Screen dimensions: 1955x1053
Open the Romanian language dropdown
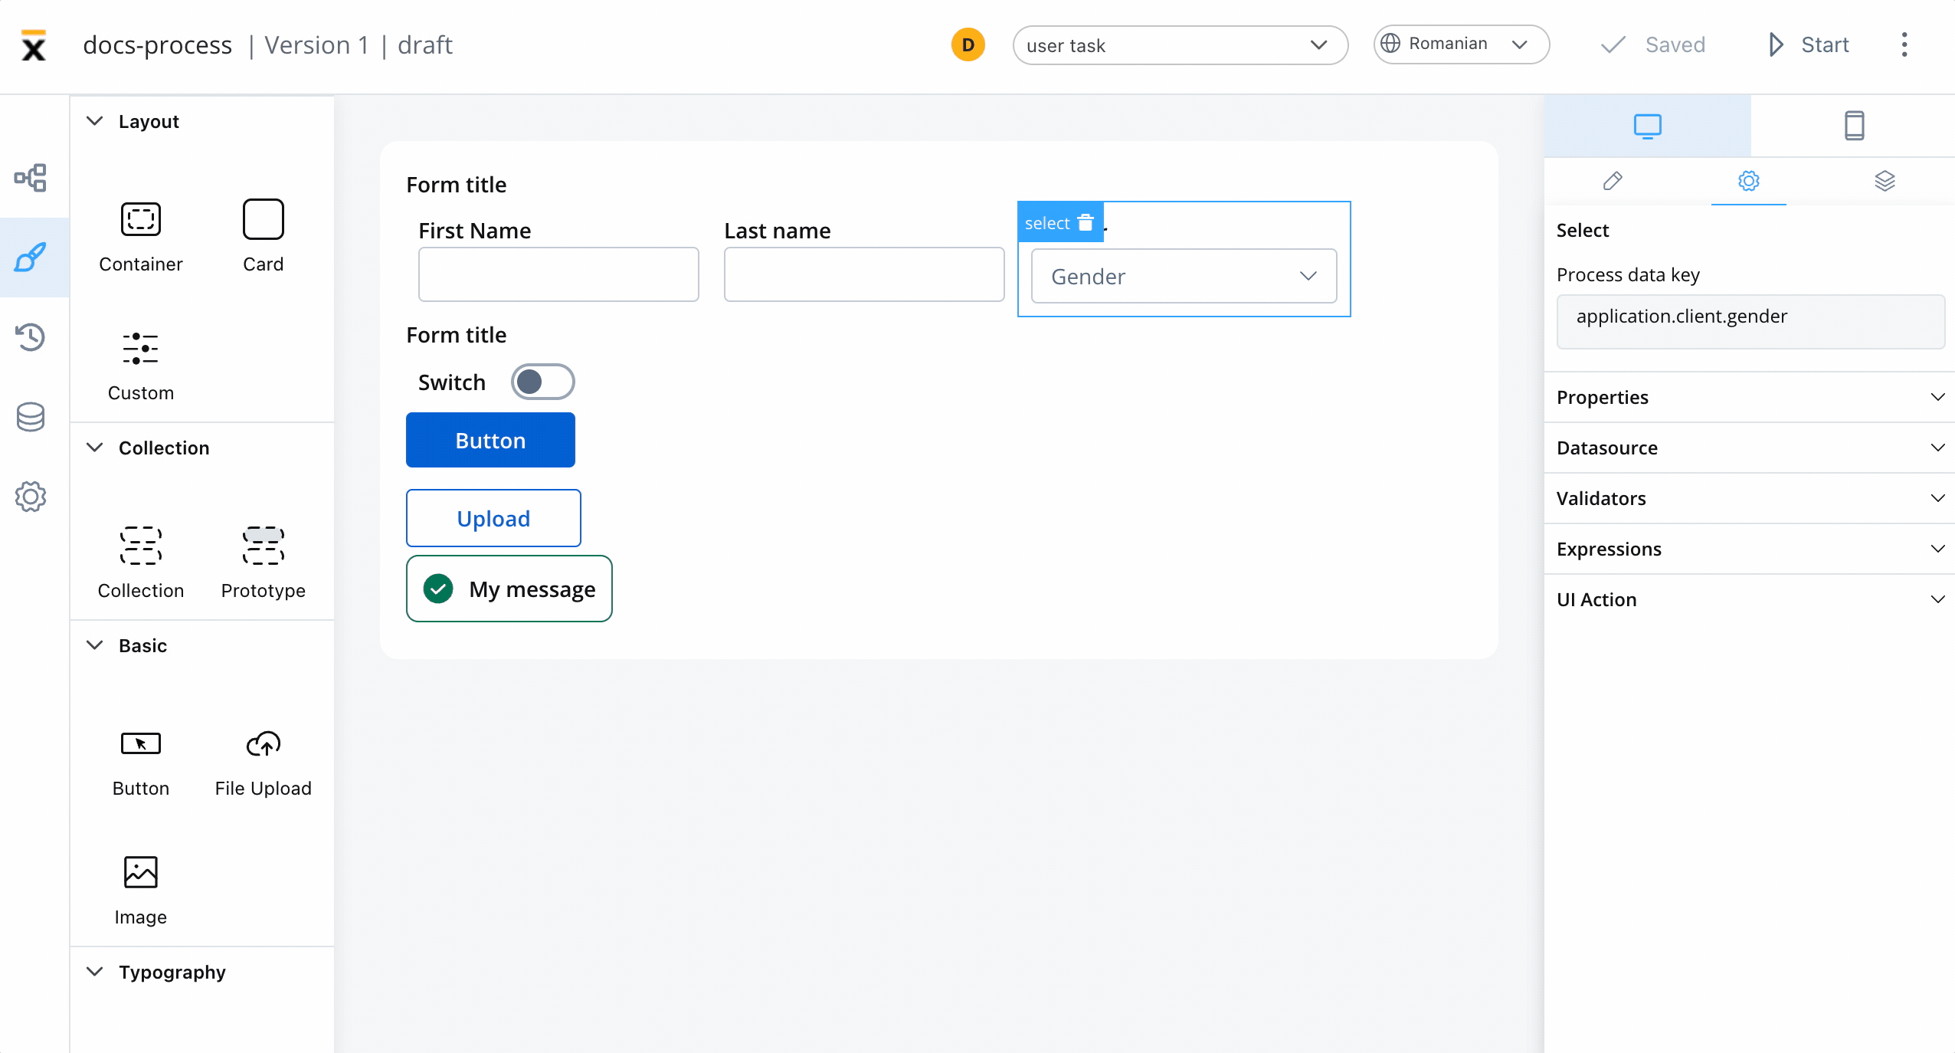click(1462, 44)
